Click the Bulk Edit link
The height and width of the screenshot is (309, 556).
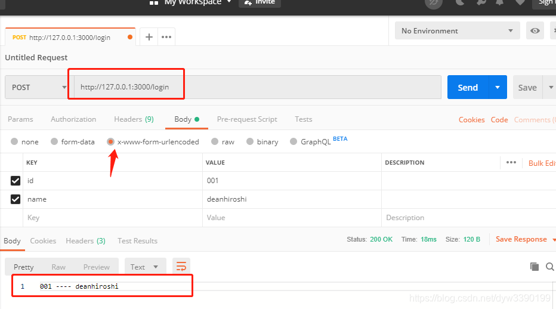pyautogui.click(x=542, y=163)
